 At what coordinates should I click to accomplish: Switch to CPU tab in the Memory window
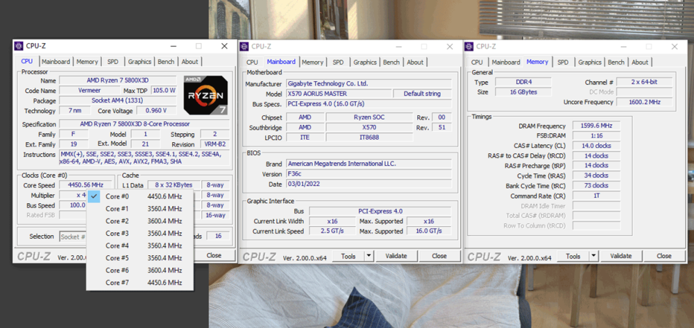point(477,62)
